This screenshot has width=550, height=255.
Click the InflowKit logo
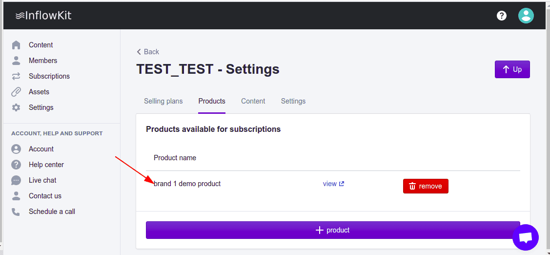pos(43,16)
